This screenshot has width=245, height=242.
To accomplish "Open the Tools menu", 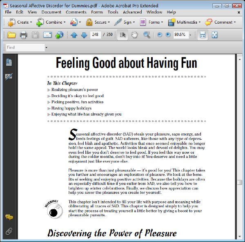I will 113,12.
